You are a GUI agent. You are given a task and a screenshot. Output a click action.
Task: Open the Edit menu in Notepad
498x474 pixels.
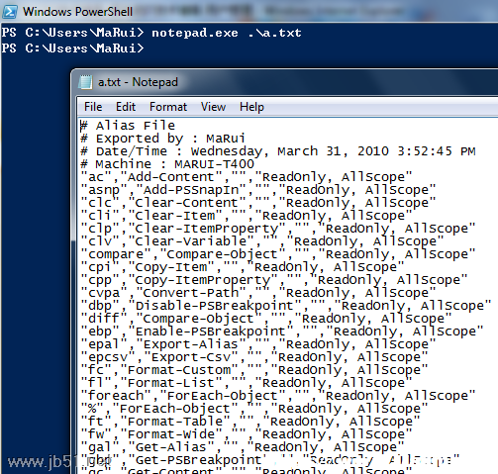tap(126, 107)
